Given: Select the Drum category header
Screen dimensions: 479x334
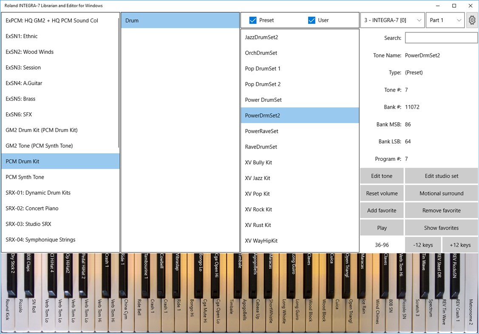Looking at the screenshot, I should (x=180, y=20).
